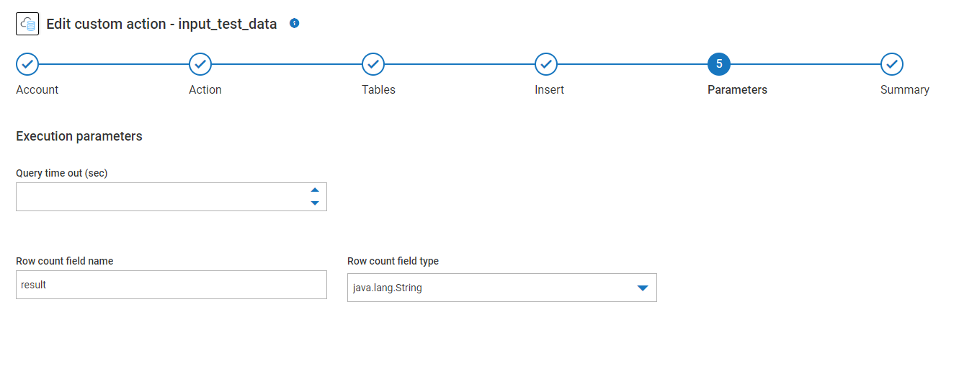Screen dimensions: 977x377
Task: Go to the Account step label
Action: tap(37, 90)
